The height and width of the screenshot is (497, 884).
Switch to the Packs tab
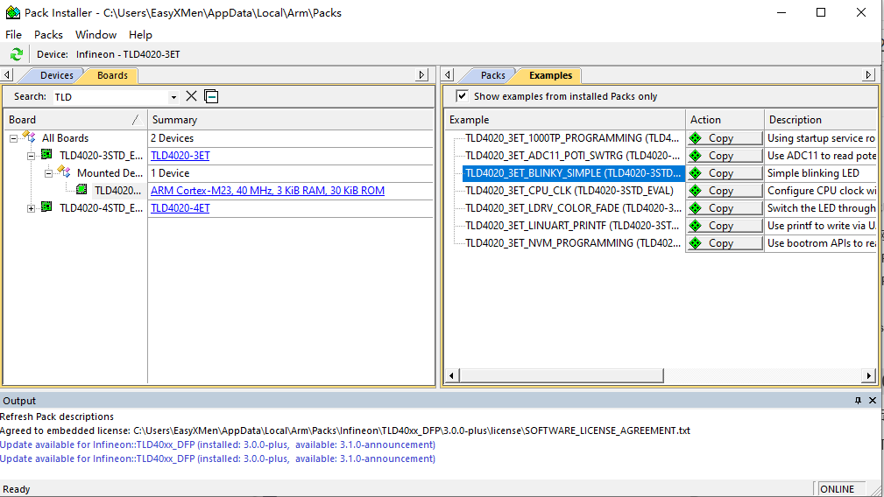click(x=492, y=75)
